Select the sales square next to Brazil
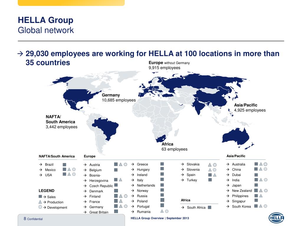Image resolution: width=302 pixels, height=226 pixels. point(65,165)
